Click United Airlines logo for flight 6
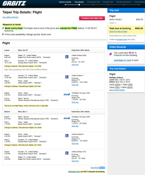 click(67, 136)
